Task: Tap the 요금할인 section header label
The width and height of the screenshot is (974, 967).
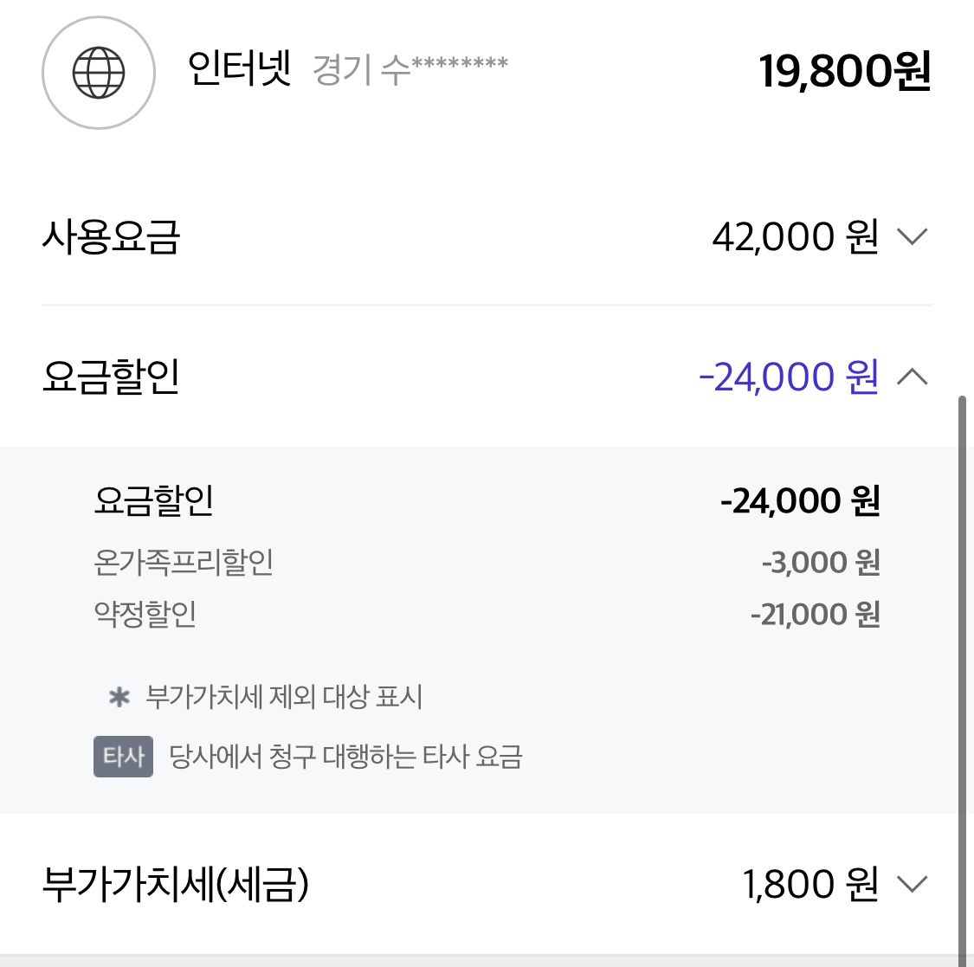Action: (x=111, y=377)
